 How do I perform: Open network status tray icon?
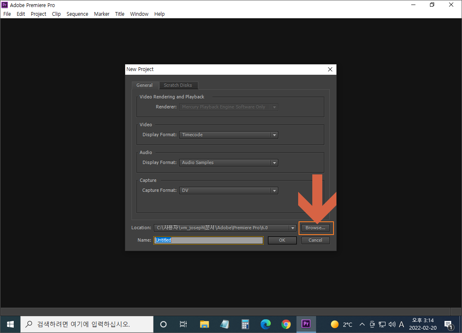[382, 324]
